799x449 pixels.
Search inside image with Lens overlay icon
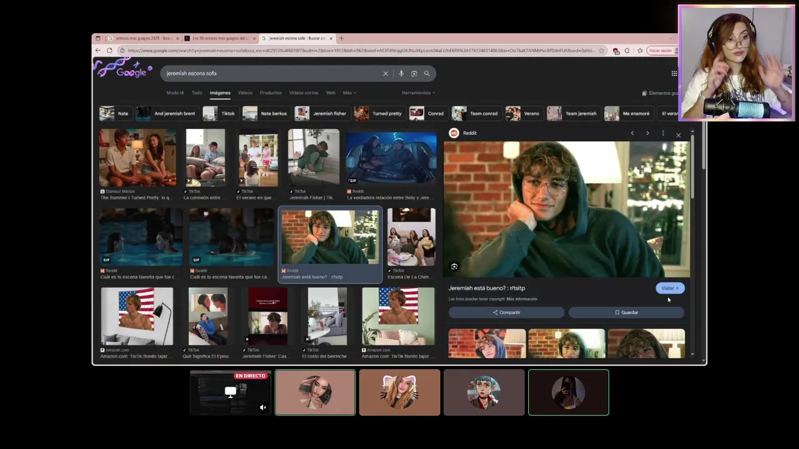[454, 266]
